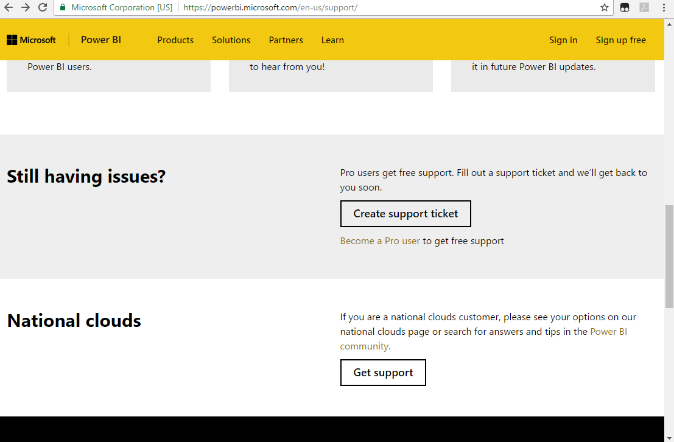674x442 pixels.
Task: Click Sign in
Action: click(563, 40)
